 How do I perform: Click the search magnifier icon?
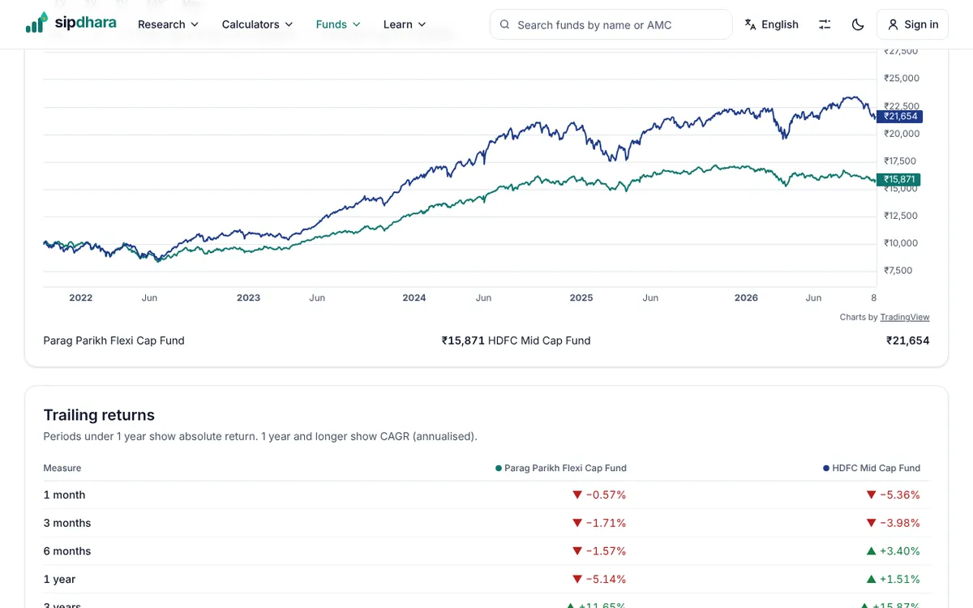[x=505, y=25]
